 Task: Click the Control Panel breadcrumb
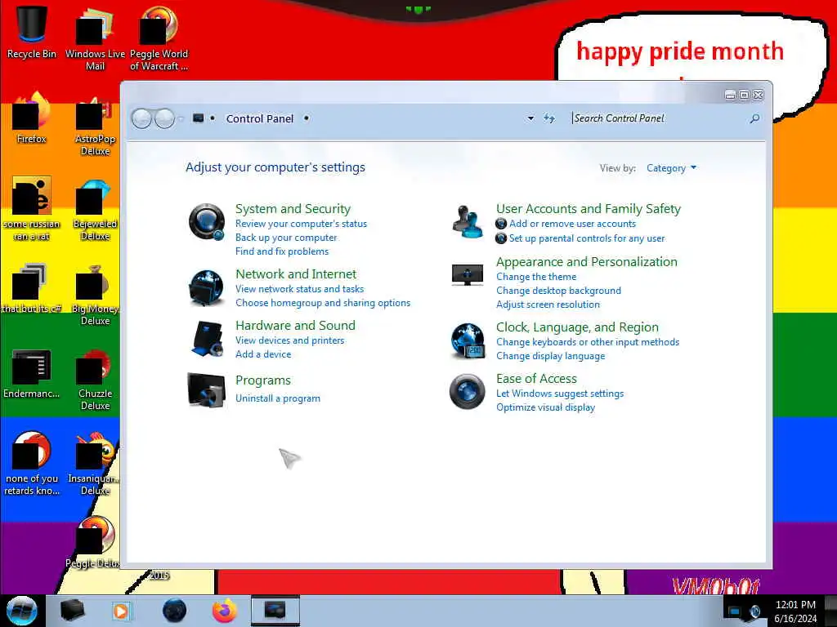260,118
